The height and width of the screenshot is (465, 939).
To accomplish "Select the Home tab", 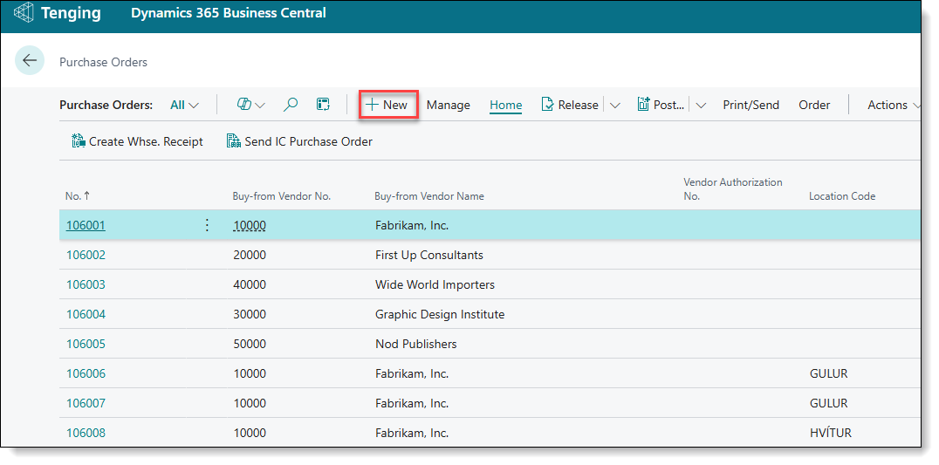I will [x=506, y=105].
